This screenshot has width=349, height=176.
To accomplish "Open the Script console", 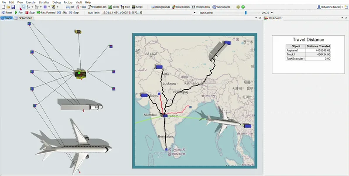I will click(137, 7).
